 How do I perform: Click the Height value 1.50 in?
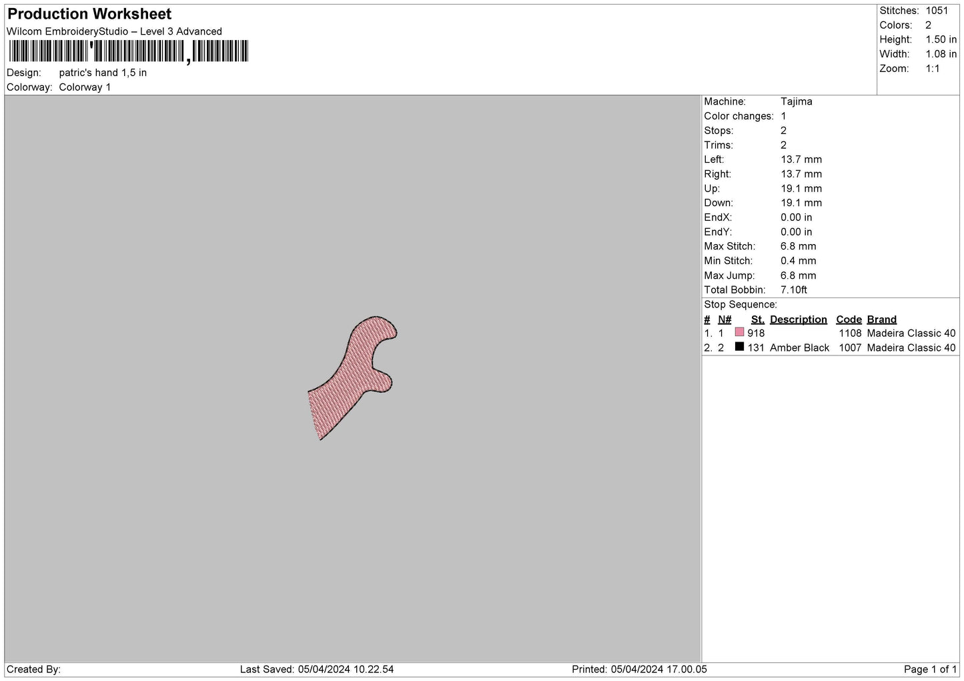[x=941, y=40]
